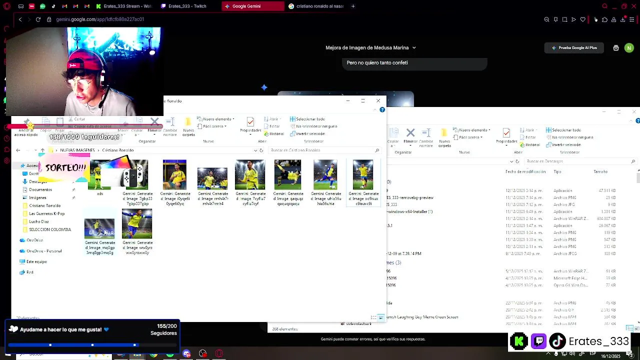Viewport: 640px width, 360px height.
Task: Select Documentos in the navigation pane
Action: coord(40,189)
